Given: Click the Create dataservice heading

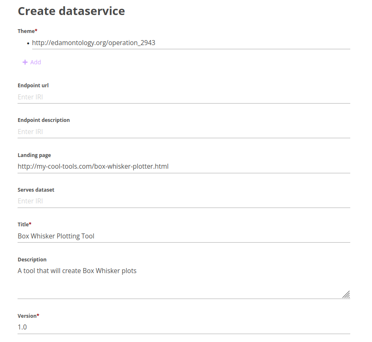Looking at the screenshot, I should coord(71,11).
